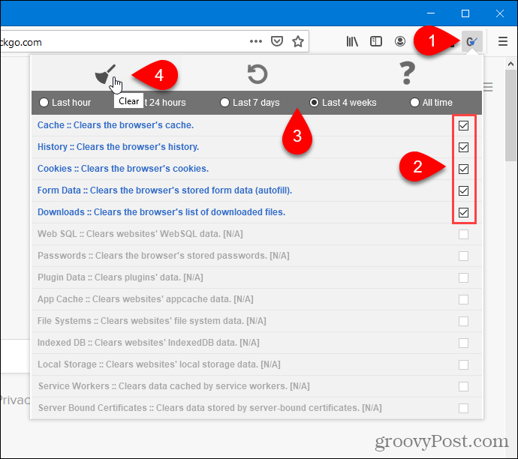Open the question mark help icon

pyautogui.click(x=407, y=73)
